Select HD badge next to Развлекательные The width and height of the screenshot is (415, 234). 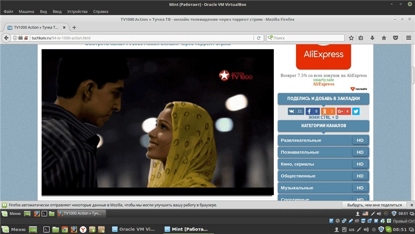(x=360, y=140)
